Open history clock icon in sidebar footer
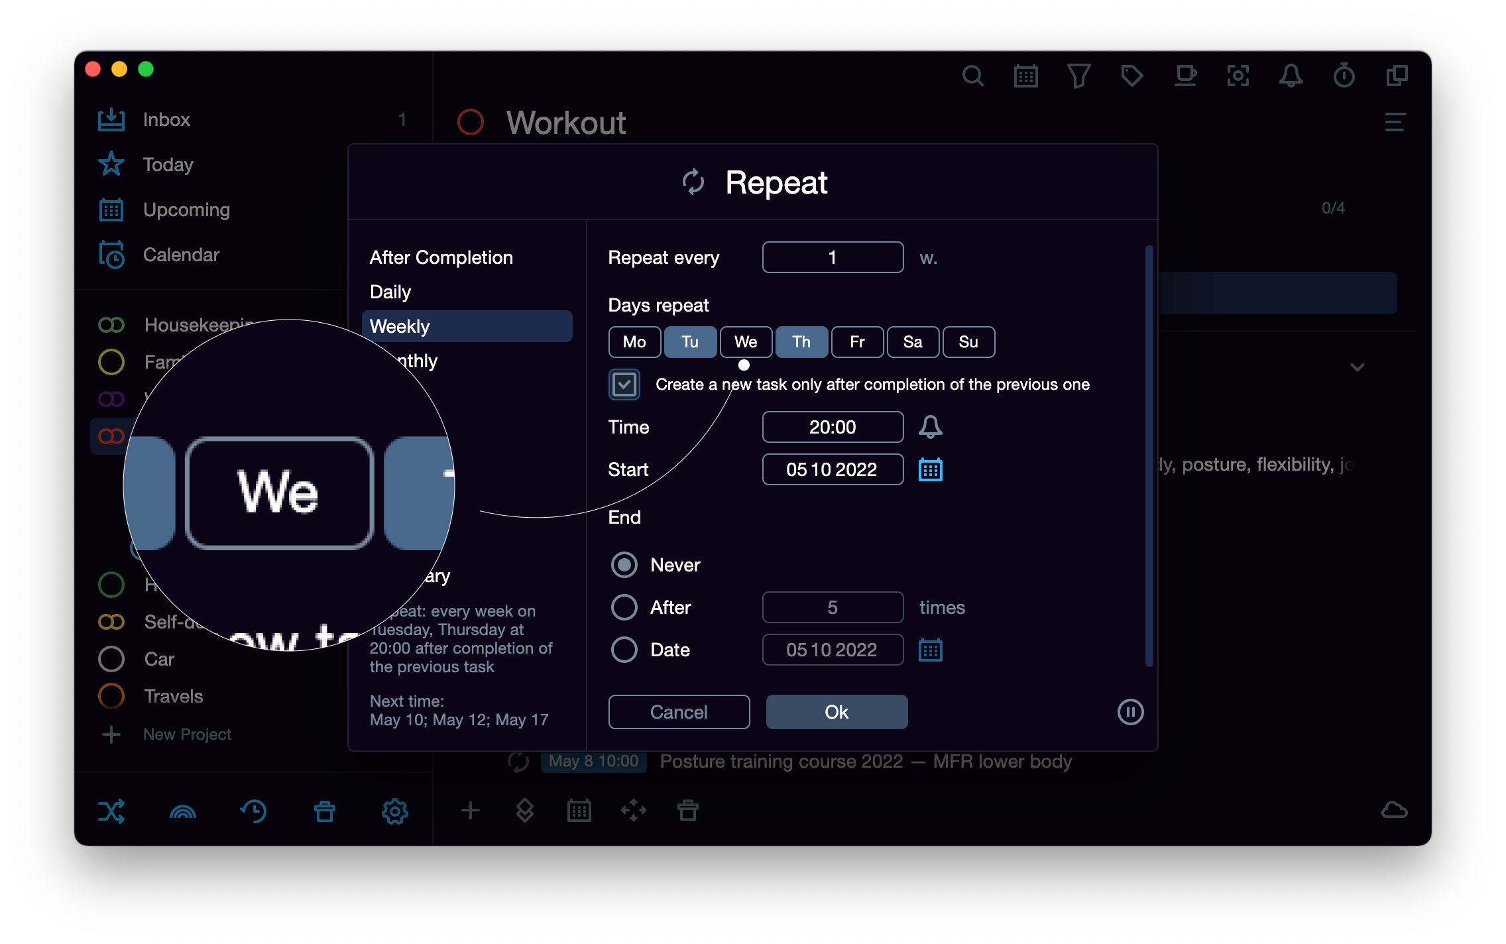Image resolution: width=1506 pixels, height=944 pixels. pyautogui.click(x=253, y=811)
